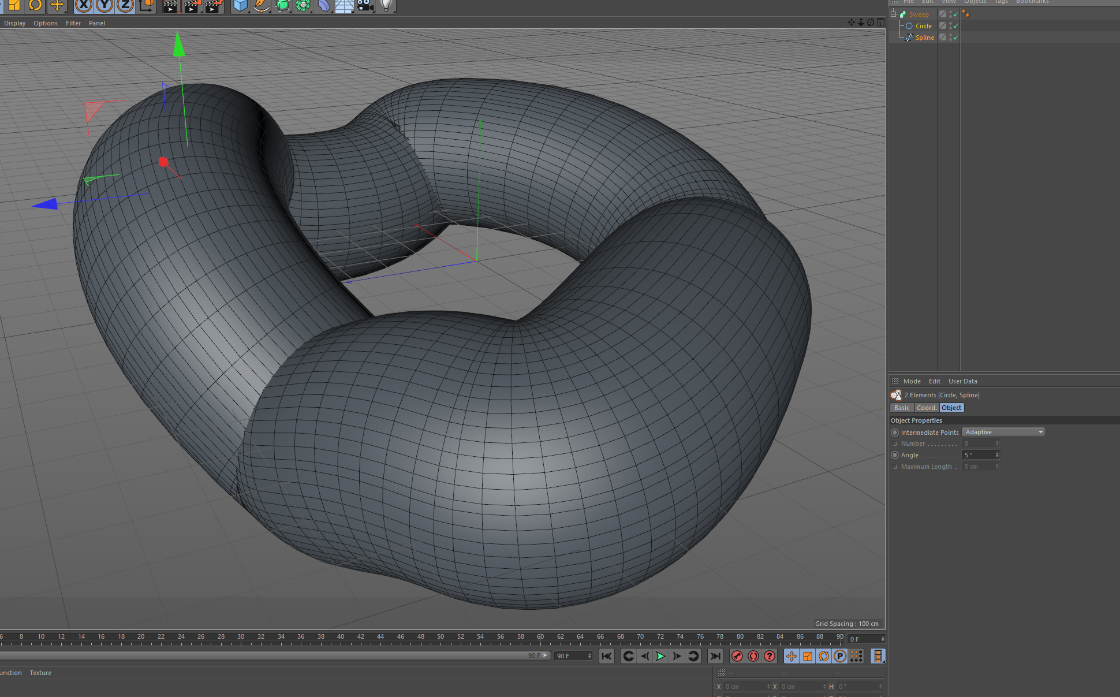Click viewport rotate camera icon
Viewport: 1120px width, 697px height.
(871, 23)
